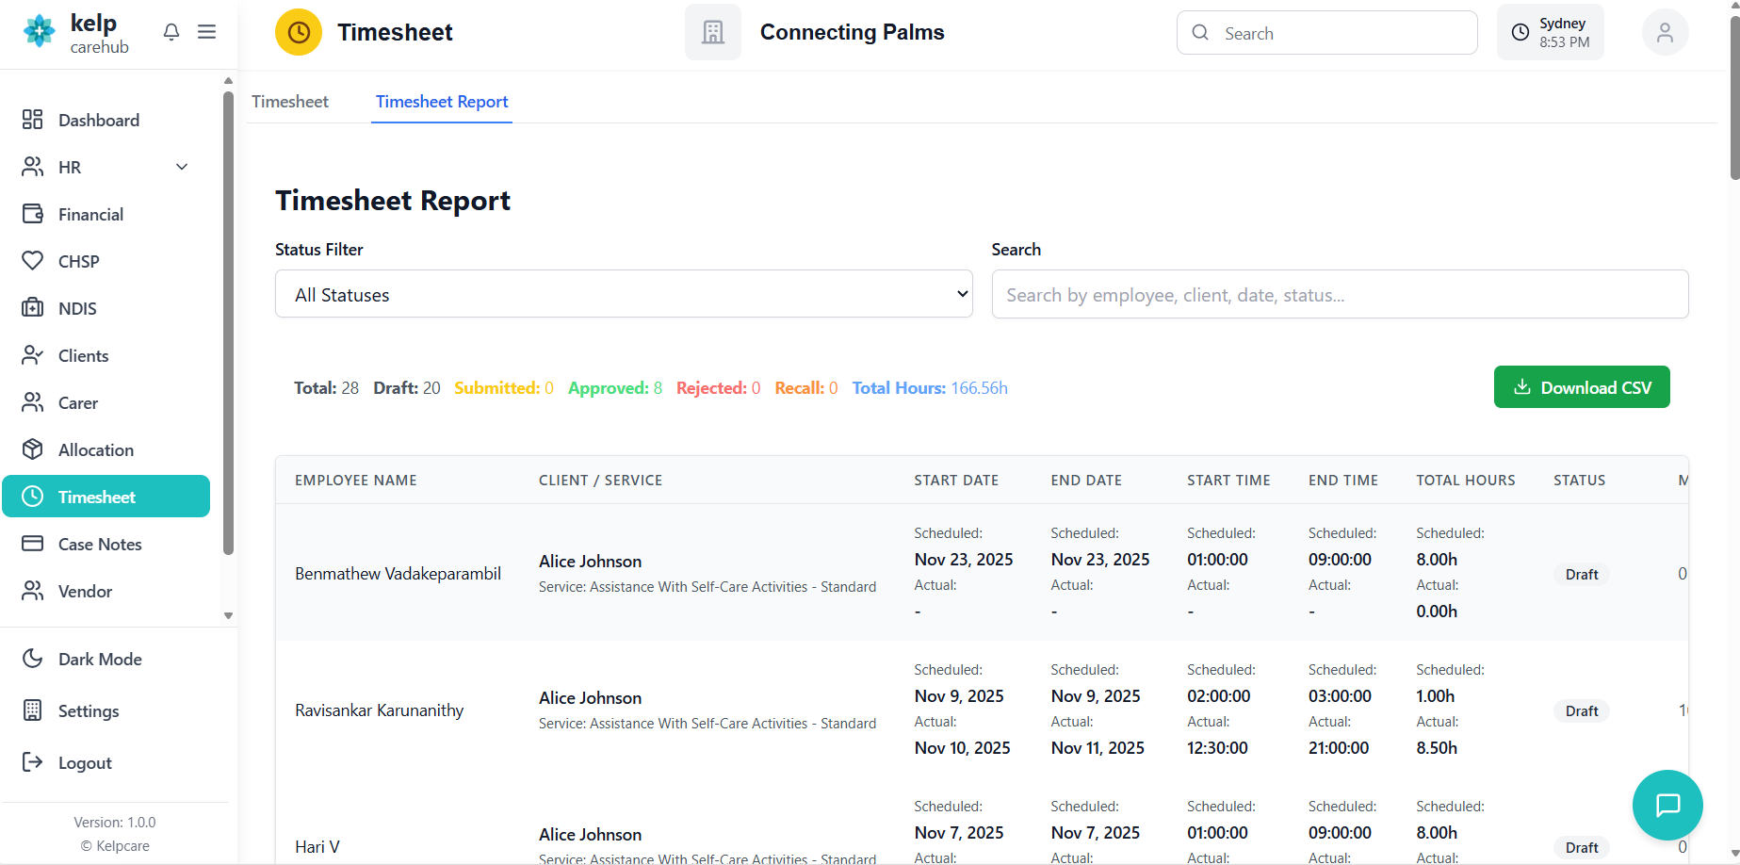Image resolution: width=1740 pixels, height=865 pixels.
Task: Log out via the Logout link
Action: click(x=85, y=762)
